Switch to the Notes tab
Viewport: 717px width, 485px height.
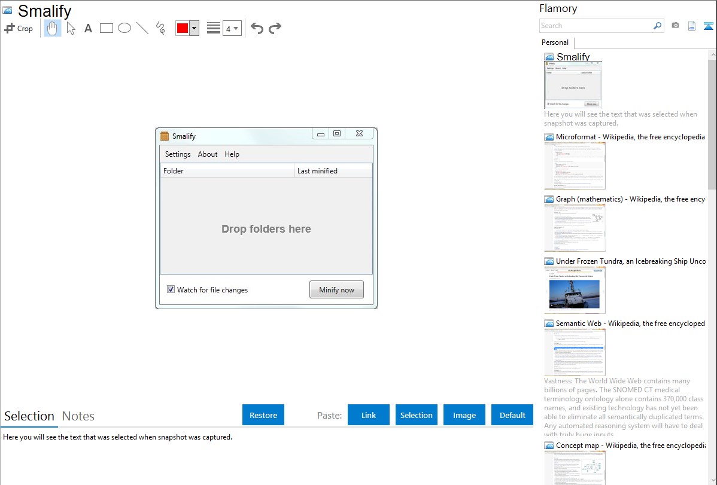(x=78, y=416)
